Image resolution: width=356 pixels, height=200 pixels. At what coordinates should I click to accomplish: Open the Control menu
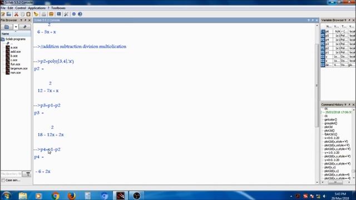[21, 8]
